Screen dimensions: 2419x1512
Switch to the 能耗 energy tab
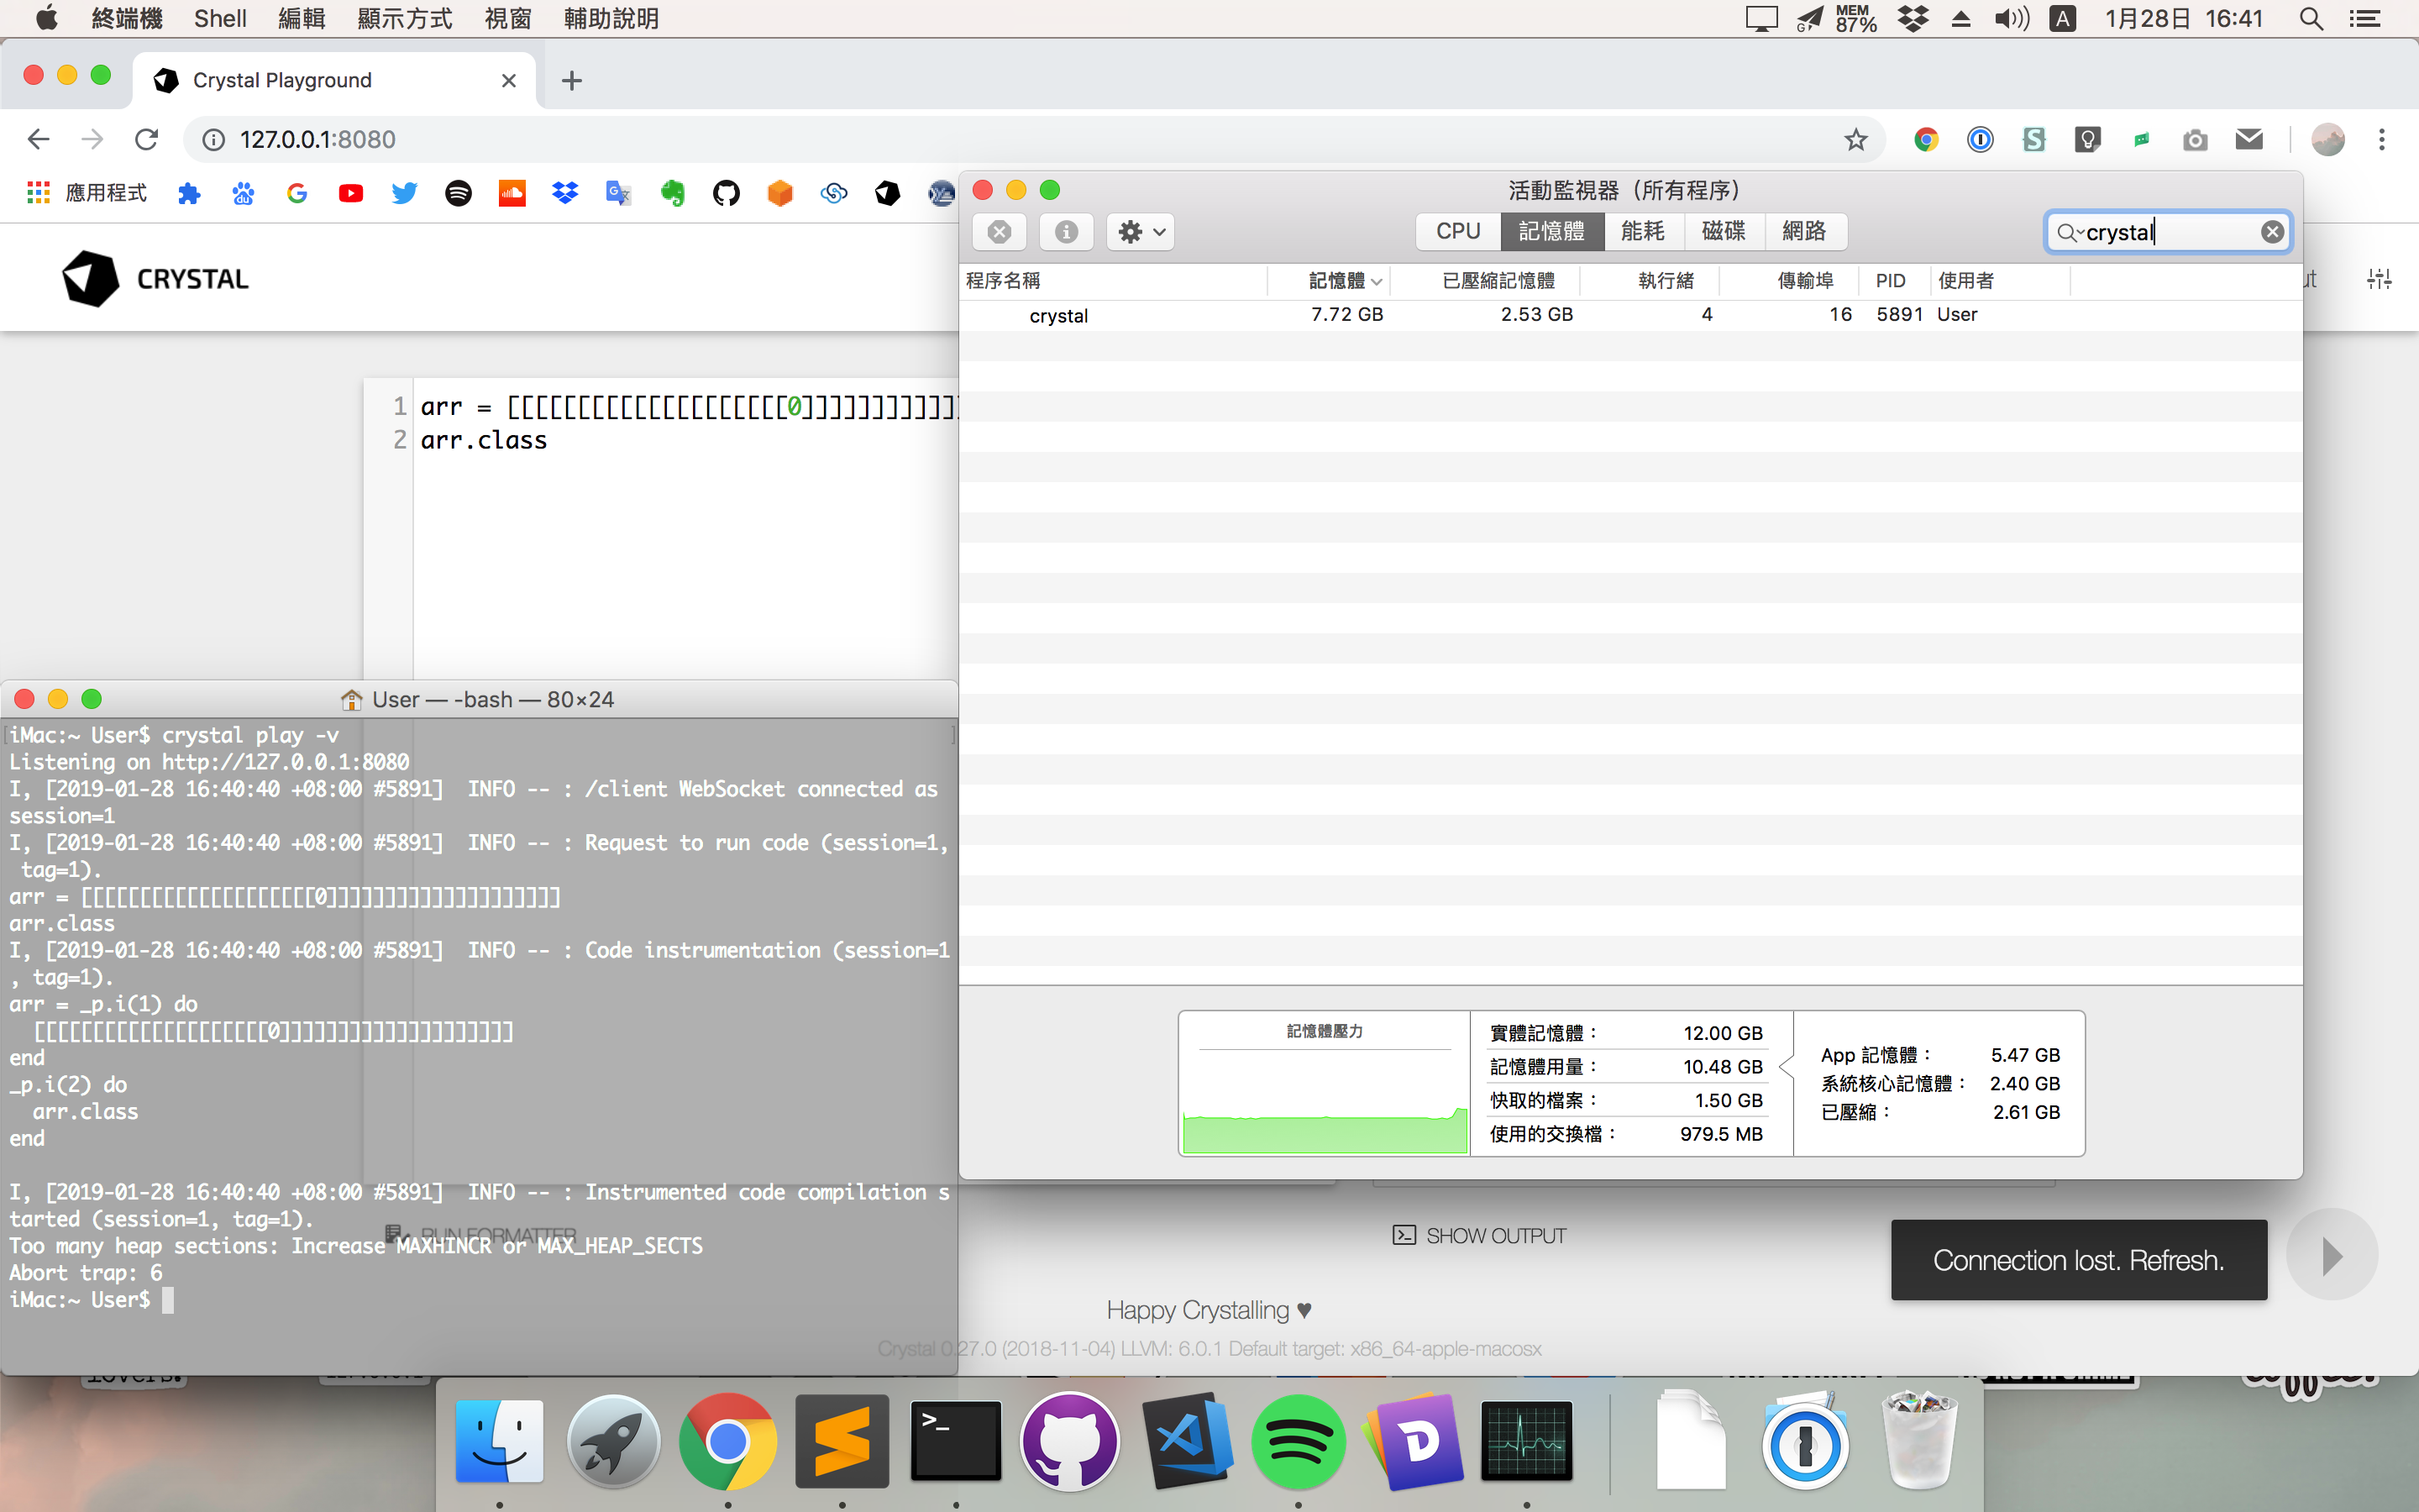tap(1643, 231)
